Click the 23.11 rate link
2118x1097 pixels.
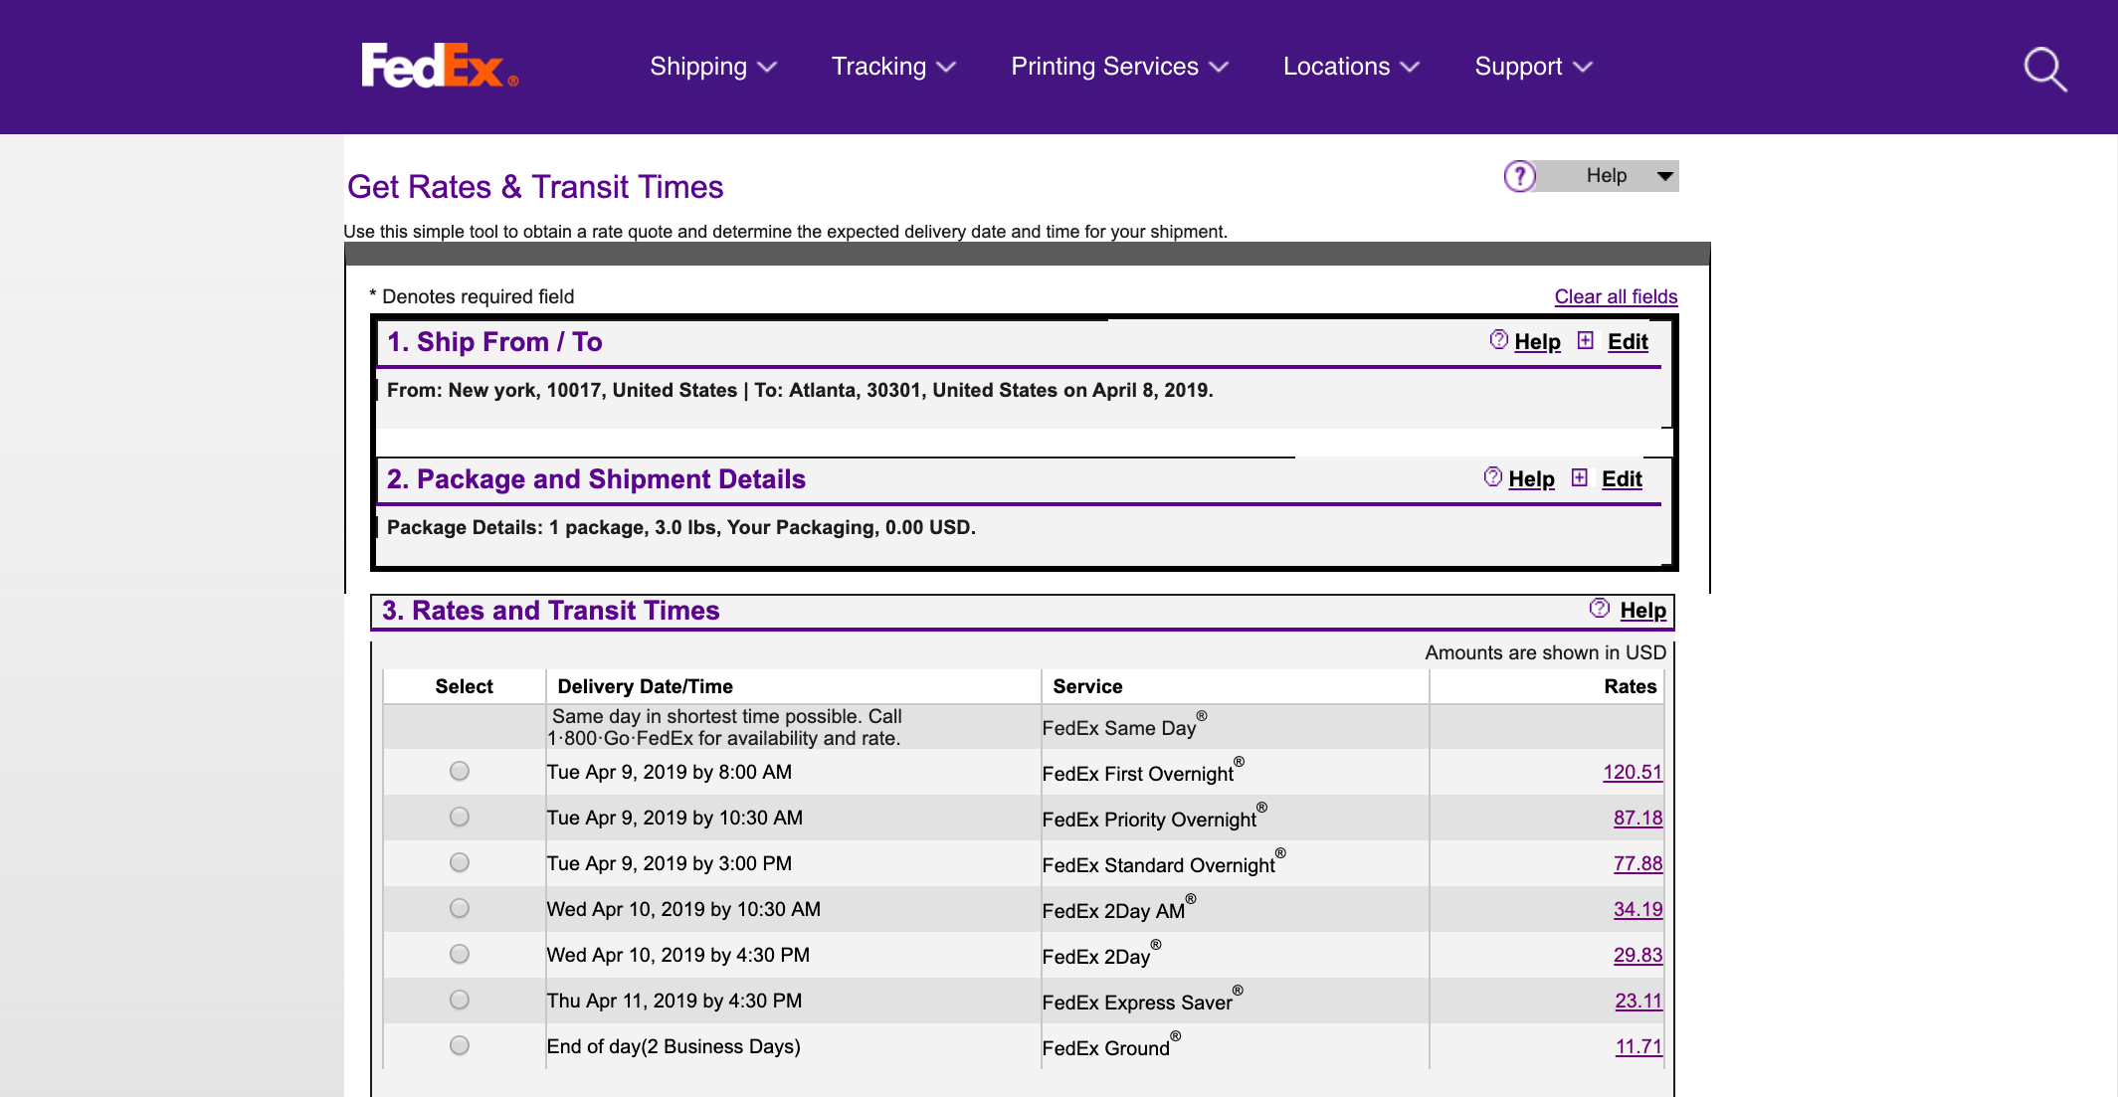coord(1638,1001)
